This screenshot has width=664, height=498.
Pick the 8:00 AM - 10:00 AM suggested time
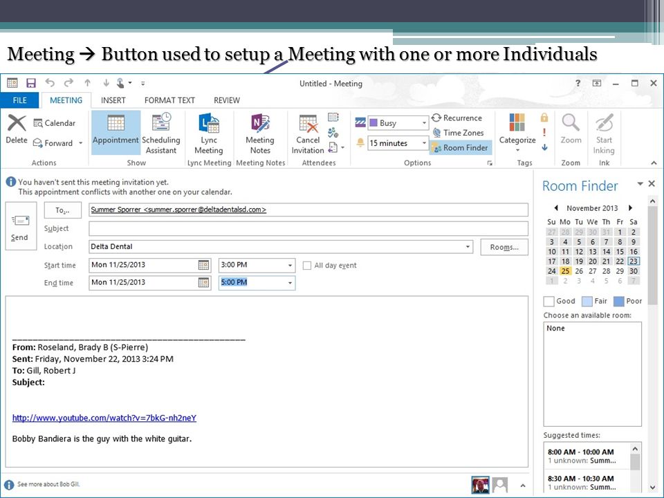(x=587, y=456)
